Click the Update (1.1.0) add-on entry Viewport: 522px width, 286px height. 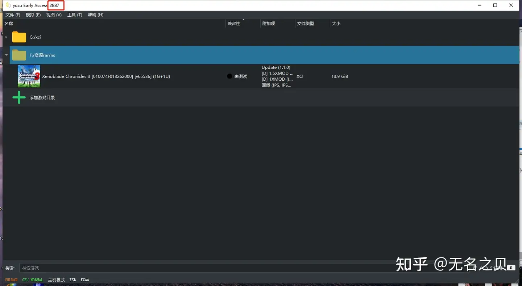coord(276,67)
